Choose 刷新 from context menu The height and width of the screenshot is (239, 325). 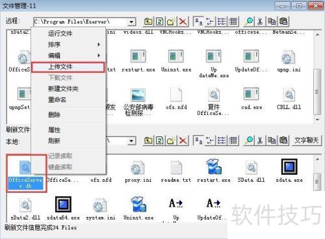click(x=69, y=141)
